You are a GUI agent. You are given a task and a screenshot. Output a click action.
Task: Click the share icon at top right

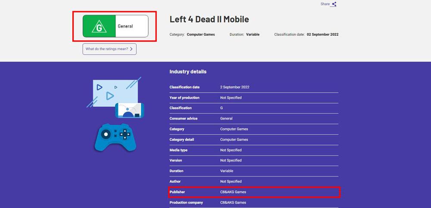[334, 4]
